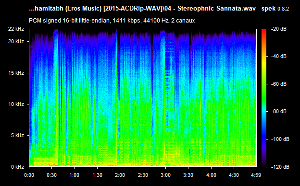This screenshot has height=186, width=300.
Task: Click the 4:59 end time marker
Action: click(x=256, y=175)
